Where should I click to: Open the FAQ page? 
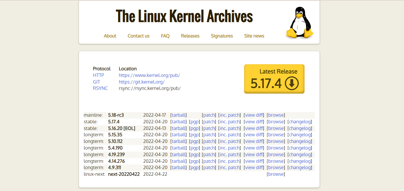165,36
